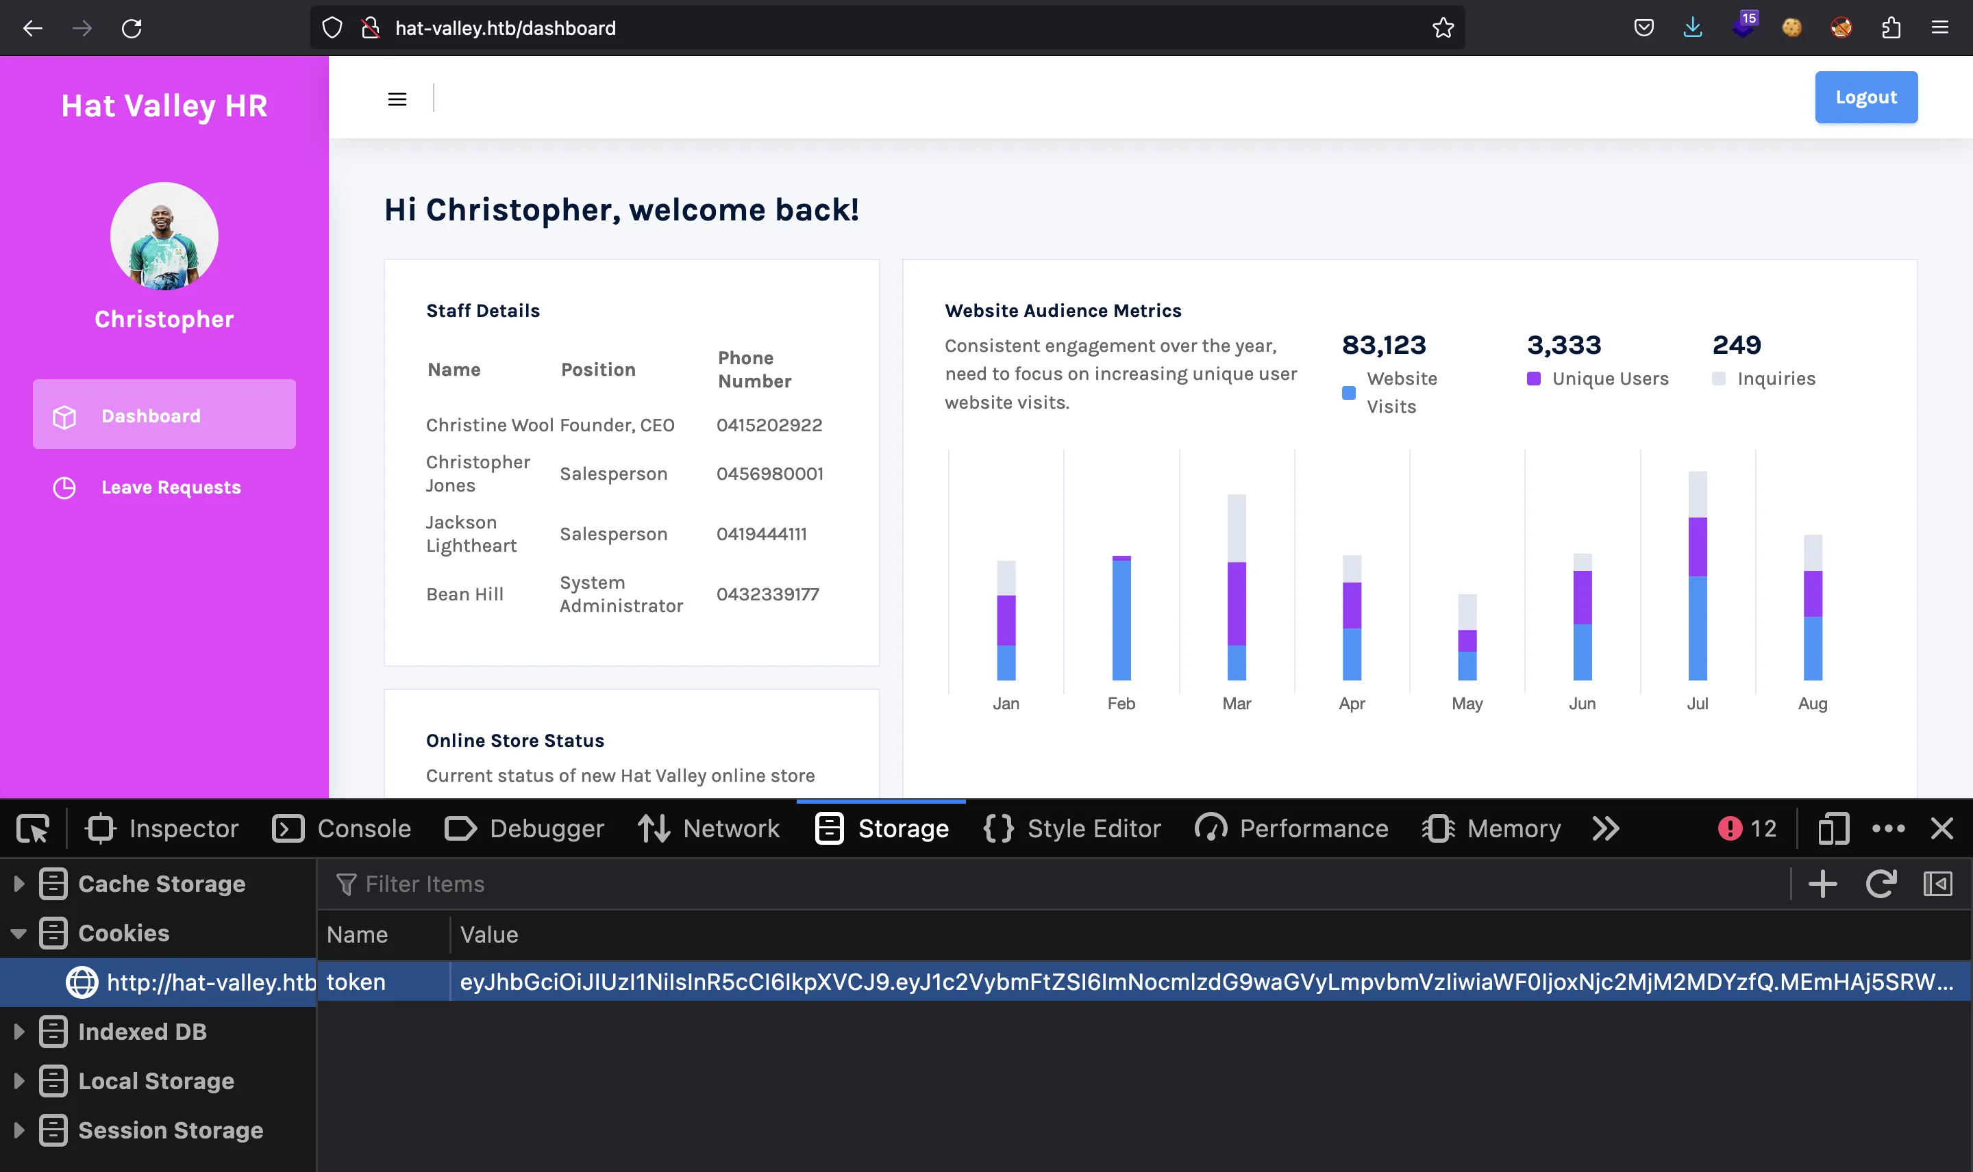The image size is (1973, 1172).
Task: Open the Inspector tab
Action: click(x=162, y=828)
